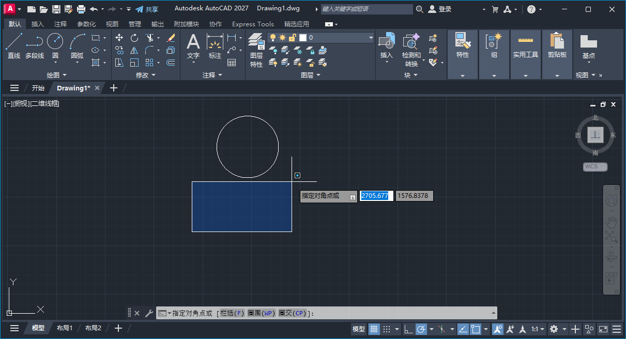Click the ViewCube 上 top face
The image size is (626, 339).
[x=596, y=135]
